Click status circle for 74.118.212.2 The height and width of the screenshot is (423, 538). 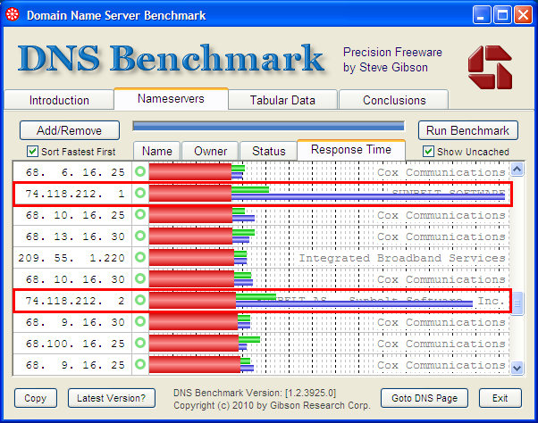point(140,301)
